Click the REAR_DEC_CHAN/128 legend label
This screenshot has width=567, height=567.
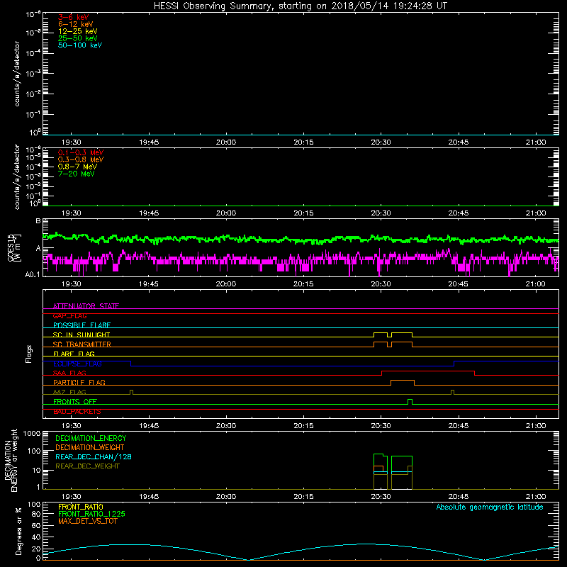click(x=94, y=456)
